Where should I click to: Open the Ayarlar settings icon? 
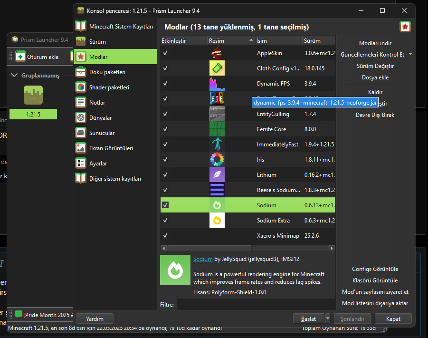pos(81,163)
